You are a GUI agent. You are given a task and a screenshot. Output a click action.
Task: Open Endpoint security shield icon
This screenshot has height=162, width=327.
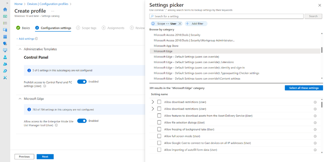(x=5, y=44)
